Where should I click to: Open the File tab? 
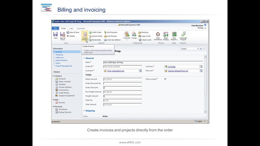[x=55, y=28]
